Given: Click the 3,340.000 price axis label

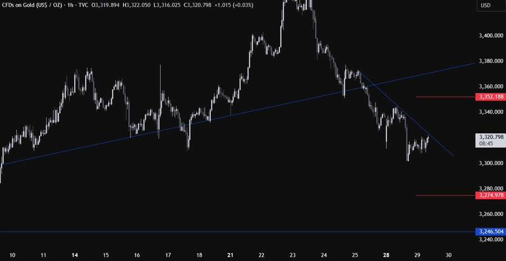Looking at the screenshot, I should pos(491,112).
